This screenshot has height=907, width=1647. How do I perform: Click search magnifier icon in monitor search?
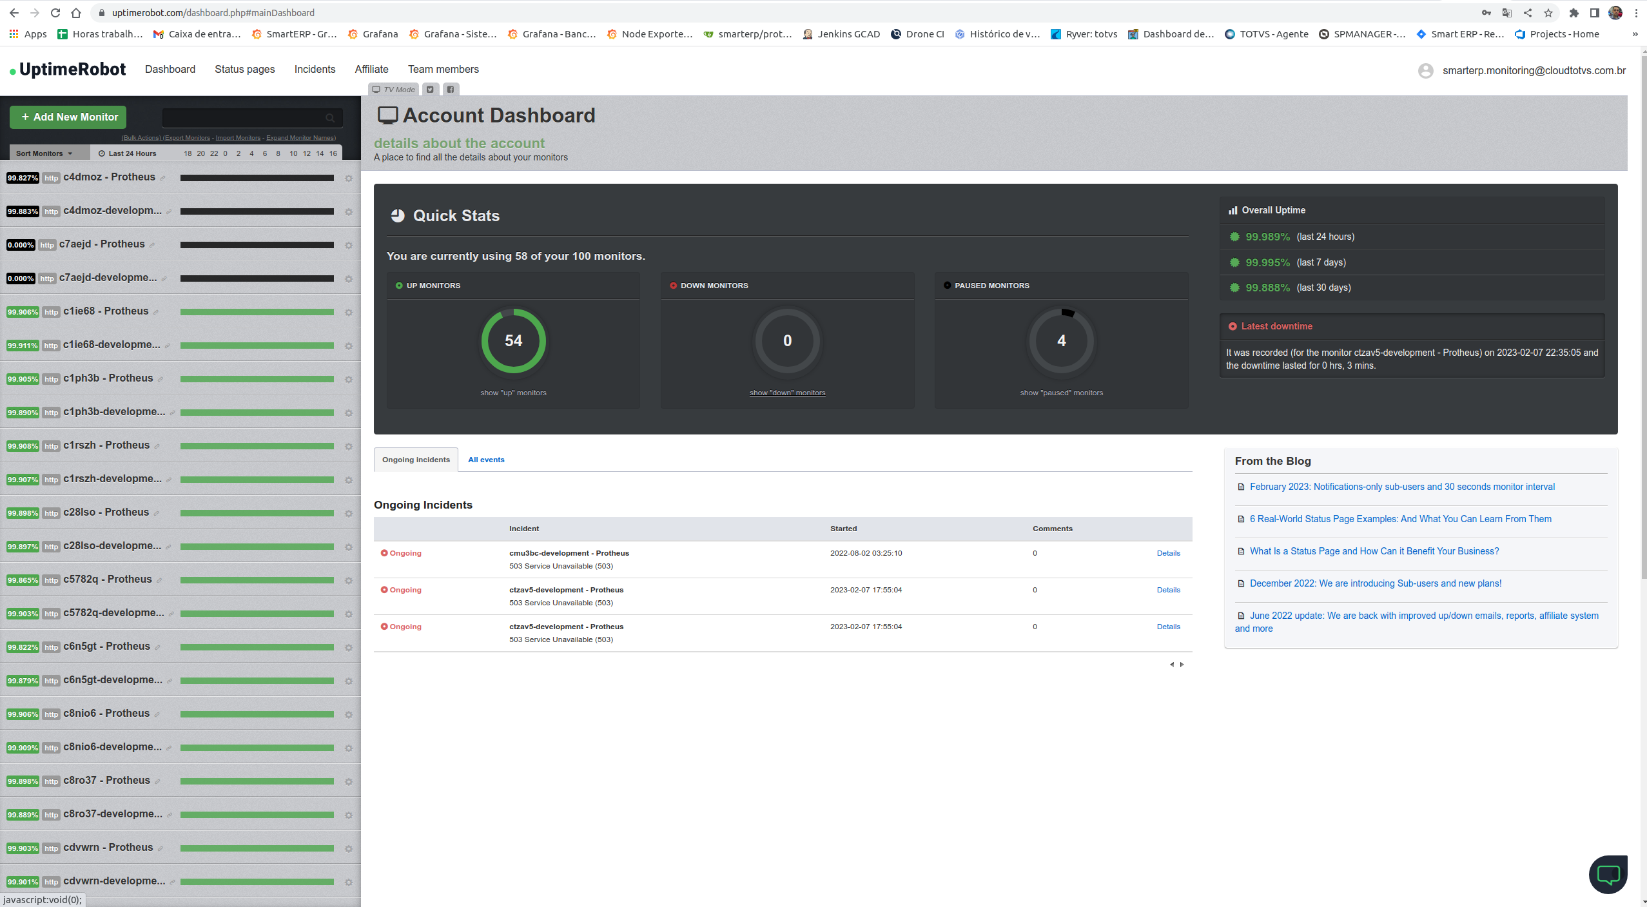[x=330, y=118]
